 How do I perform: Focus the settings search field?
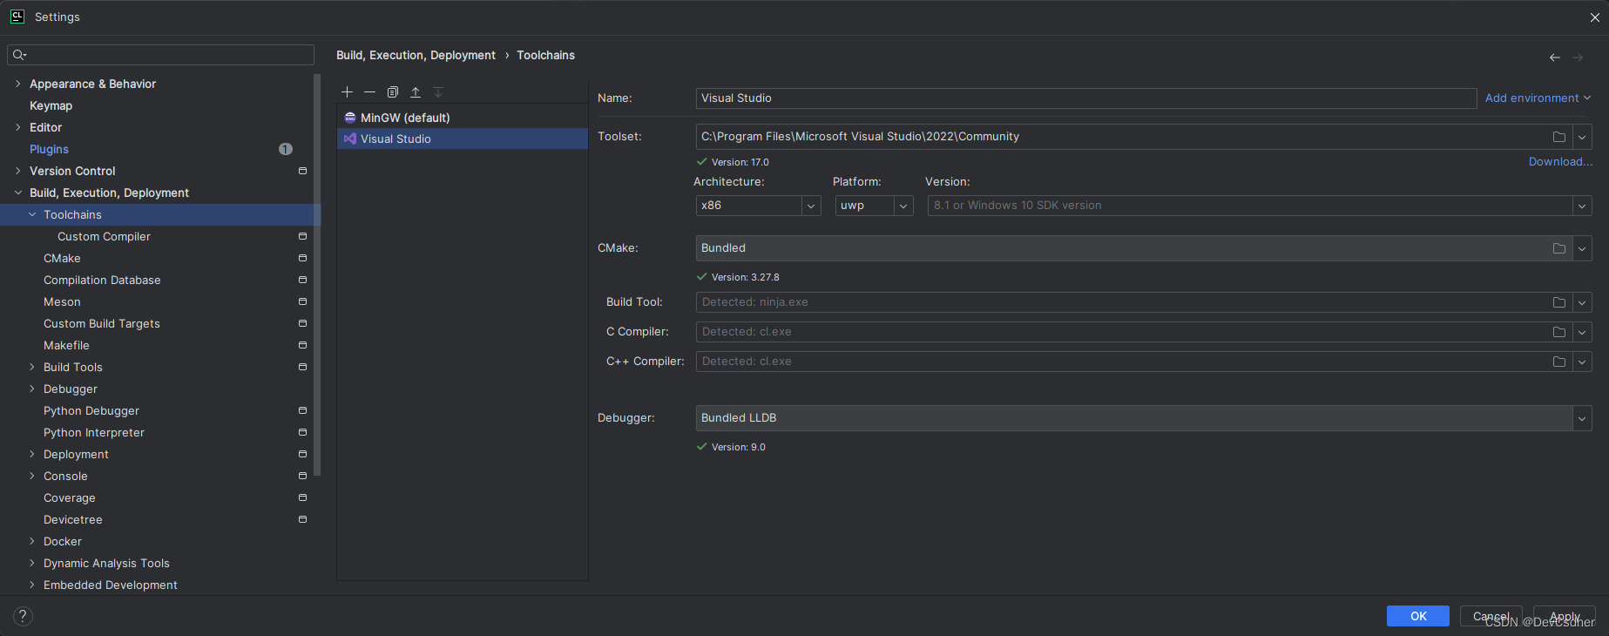pyautogui.click(x=161, y=55)
